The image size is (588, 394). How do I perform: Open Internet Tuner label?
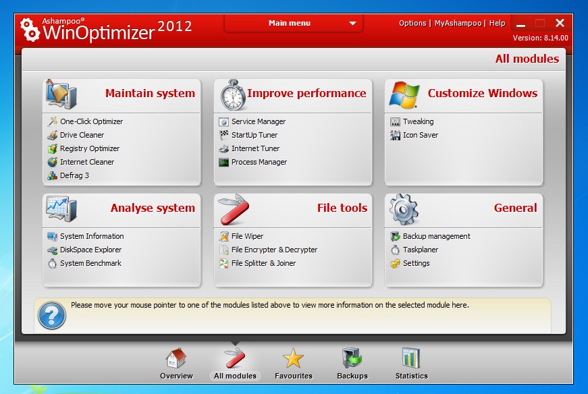[255, 148]
